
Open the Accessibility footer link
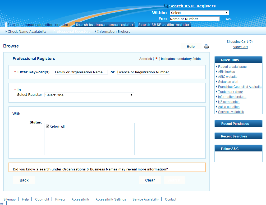coord(80,199)
